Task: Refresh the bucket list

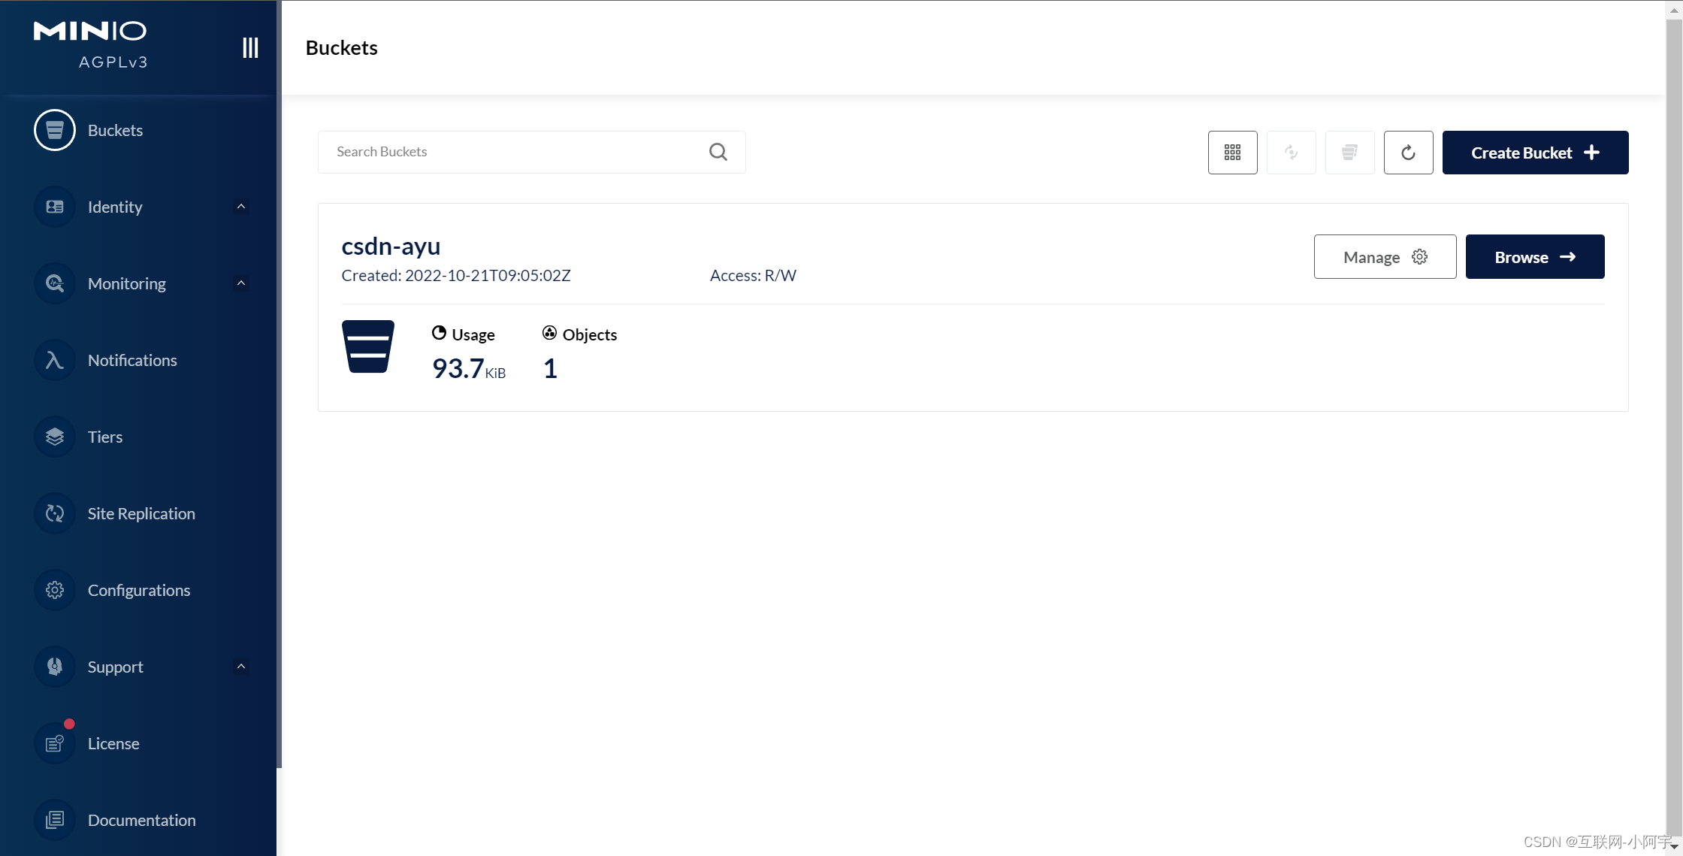Action: click(x=1408, y=153)
